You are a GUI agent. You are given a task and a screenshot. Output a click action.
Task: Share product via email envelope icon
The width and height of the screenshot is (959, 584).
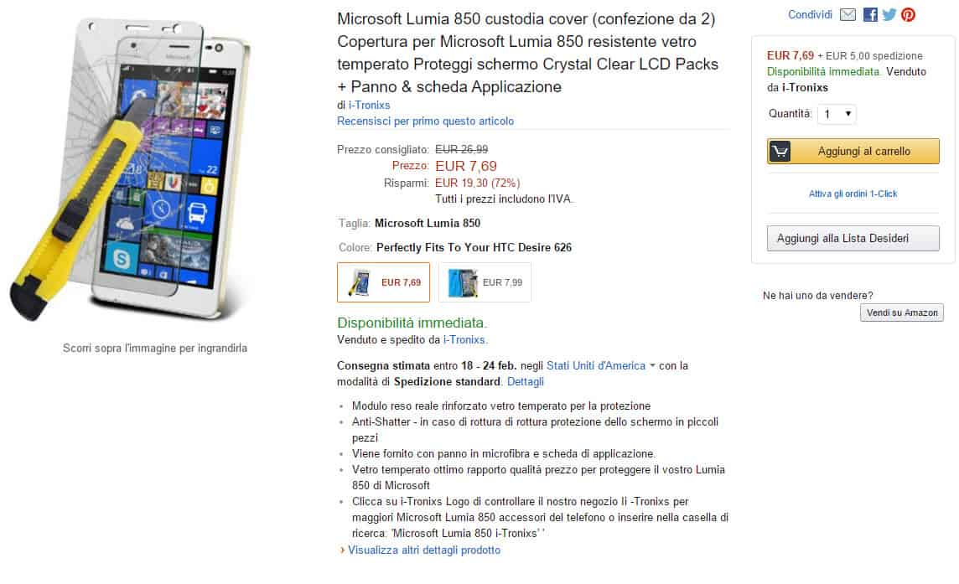[848, 15]
